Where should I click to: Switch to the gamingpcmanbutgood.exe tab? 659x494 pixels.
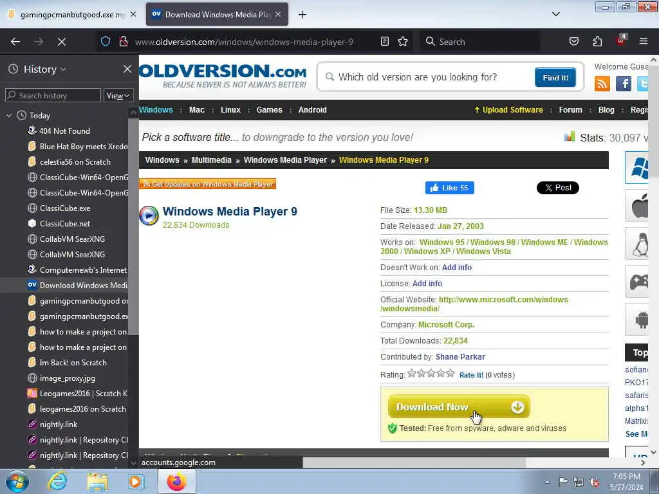(x=71, y=15)
